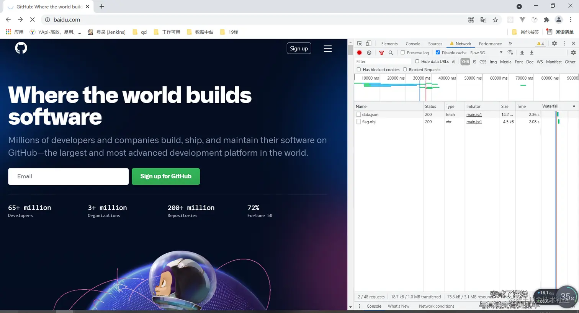Open the Chrome profile avatar
The height and width of the screenshot is (313, 579).
pyautogui.click(x=559, y=20)
